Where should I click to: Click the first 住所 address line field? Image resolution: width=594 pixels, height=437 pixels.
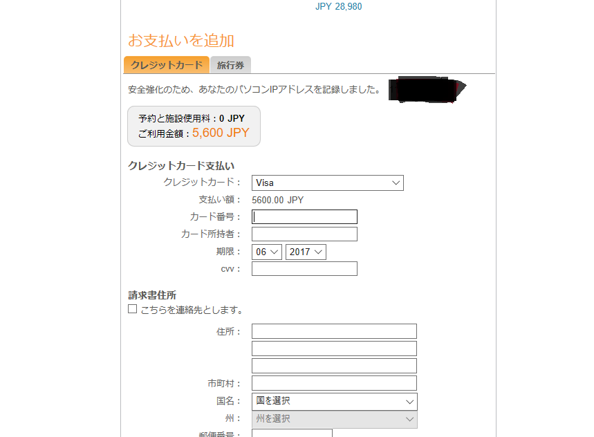point(334,331)
